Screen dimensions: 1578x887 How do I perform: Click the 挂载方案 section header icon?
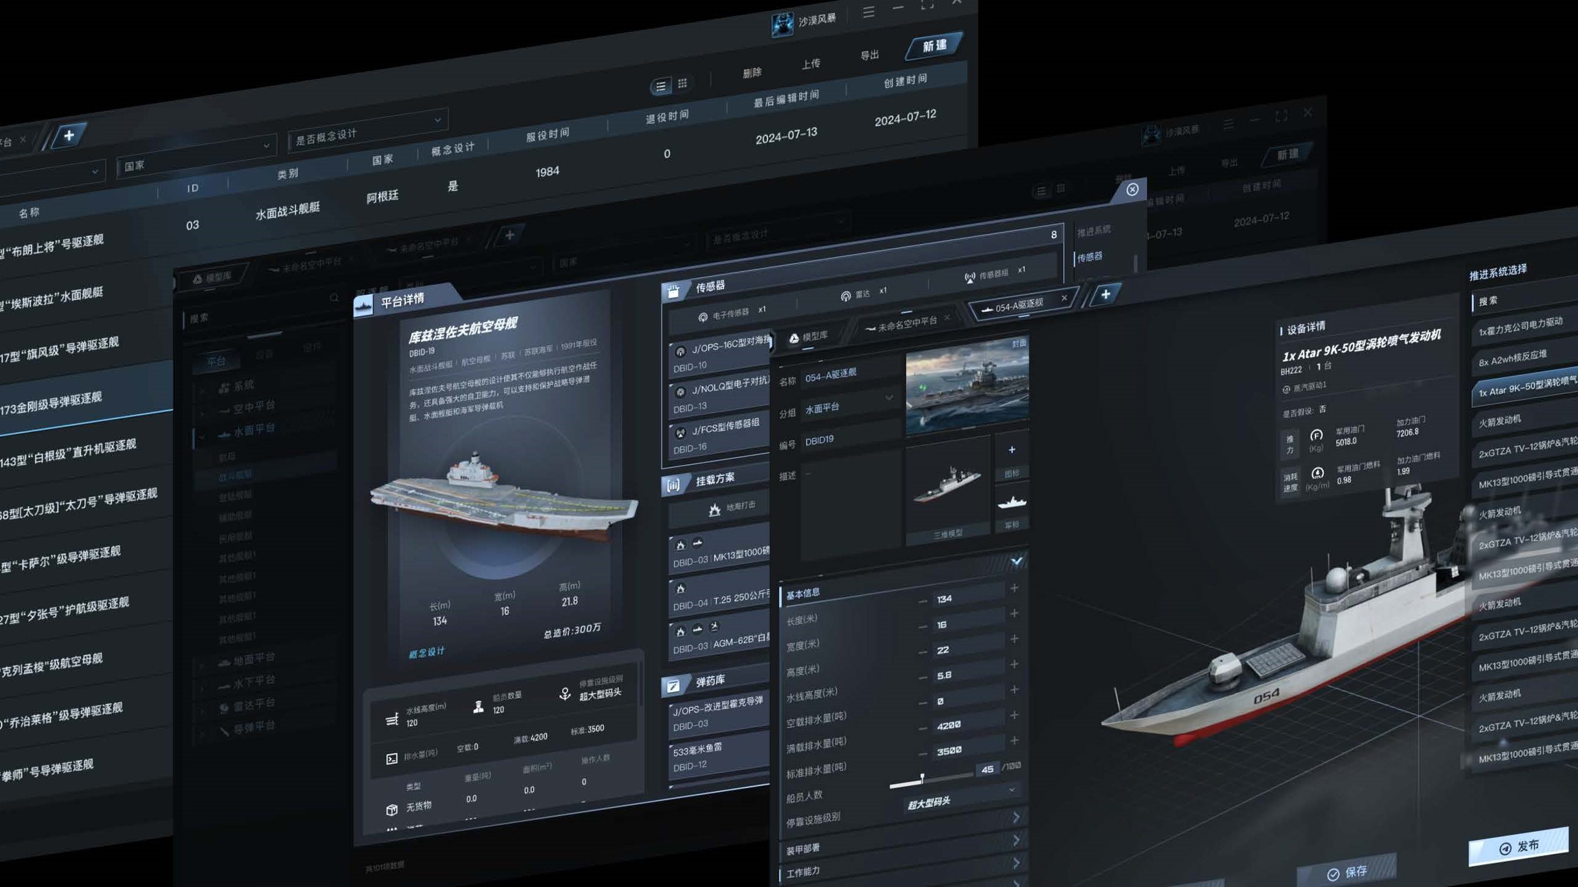coord(673,485)
